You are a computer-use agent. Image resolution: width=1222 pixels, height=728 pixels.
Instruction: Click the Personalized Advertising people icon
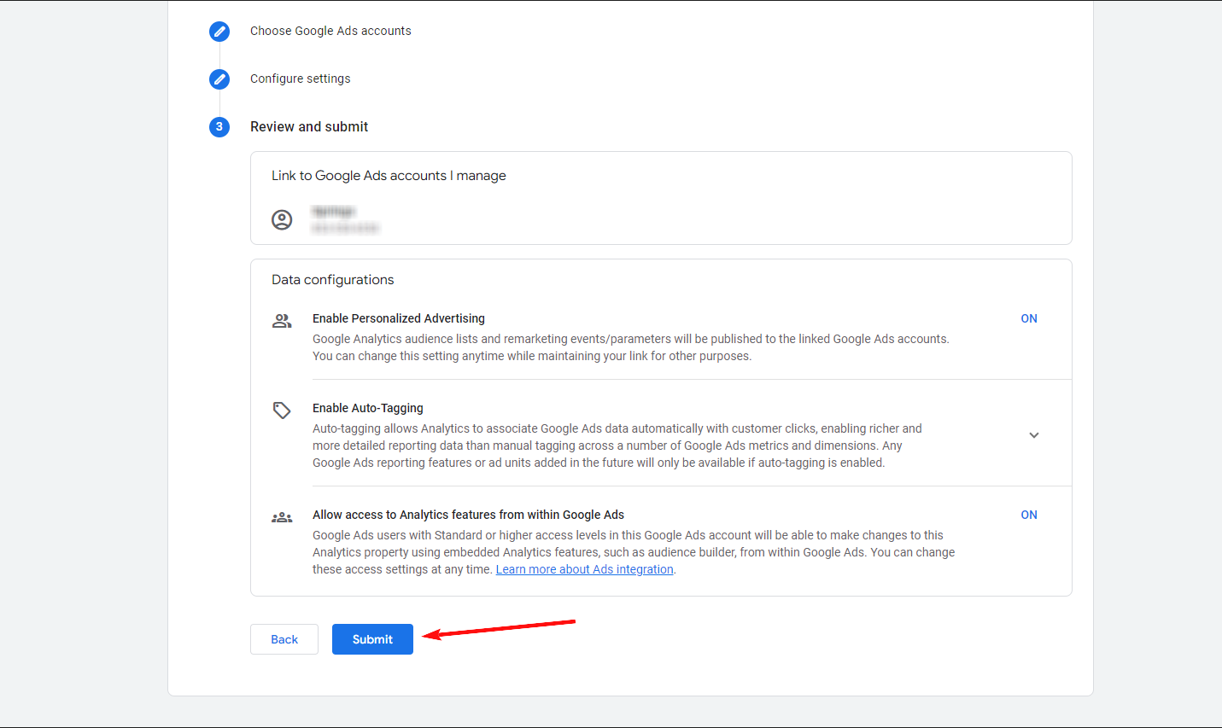(282, 321)
